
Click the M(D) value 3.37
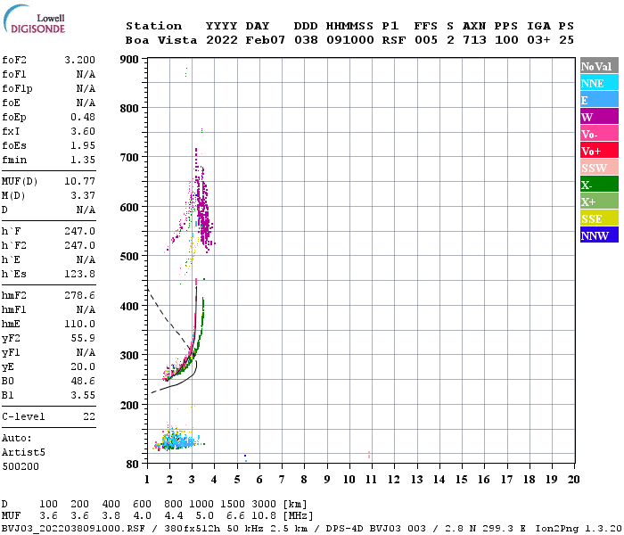point(83,196)
